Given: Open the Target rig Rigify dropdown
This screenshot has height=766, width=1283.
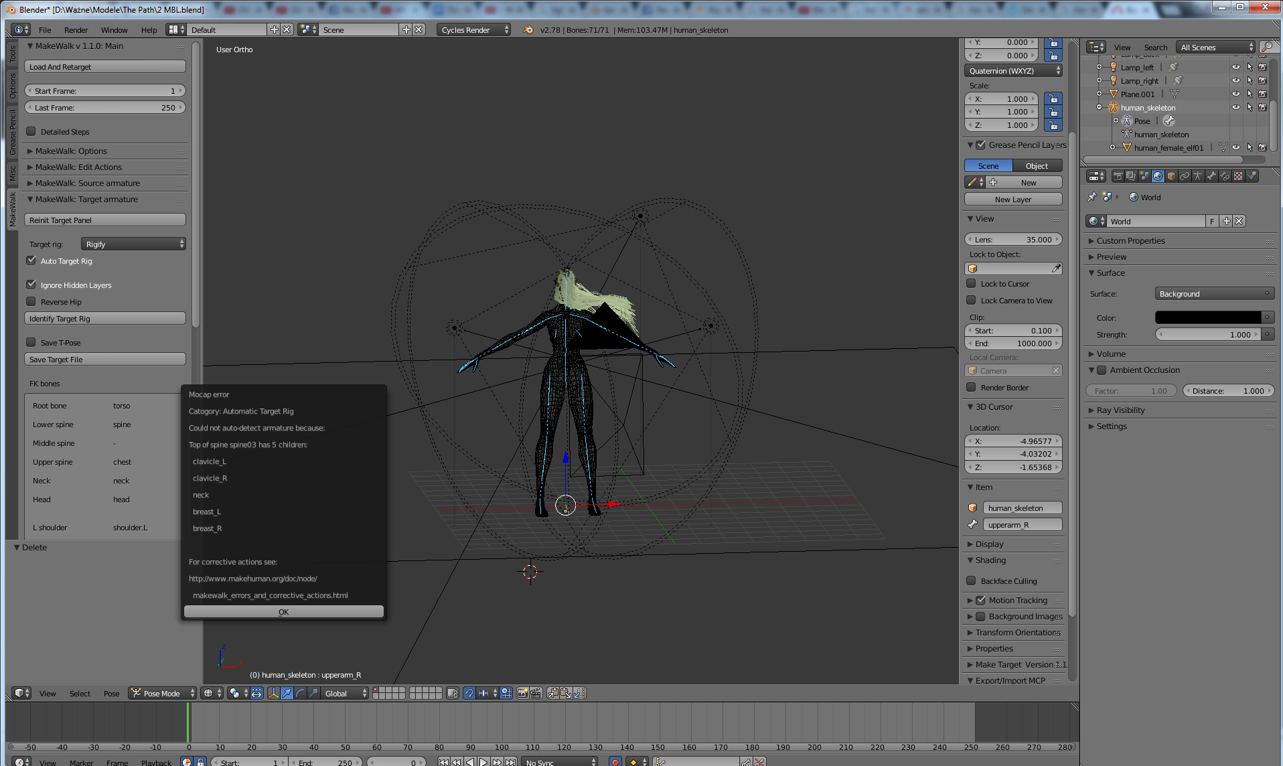Looking at the screenshot, I should [x=133, y=244].
